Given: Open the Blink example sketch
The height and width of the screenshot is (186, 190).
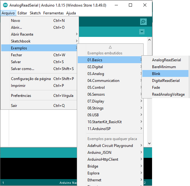Looking at the screenshot, I should point(166,73).
